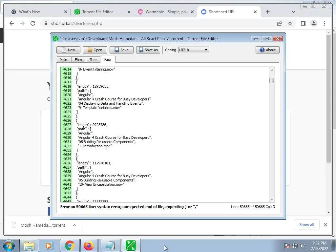Close the Shortened URL browser tab
The image size is (336, 252).
click(x=255, y=12)
